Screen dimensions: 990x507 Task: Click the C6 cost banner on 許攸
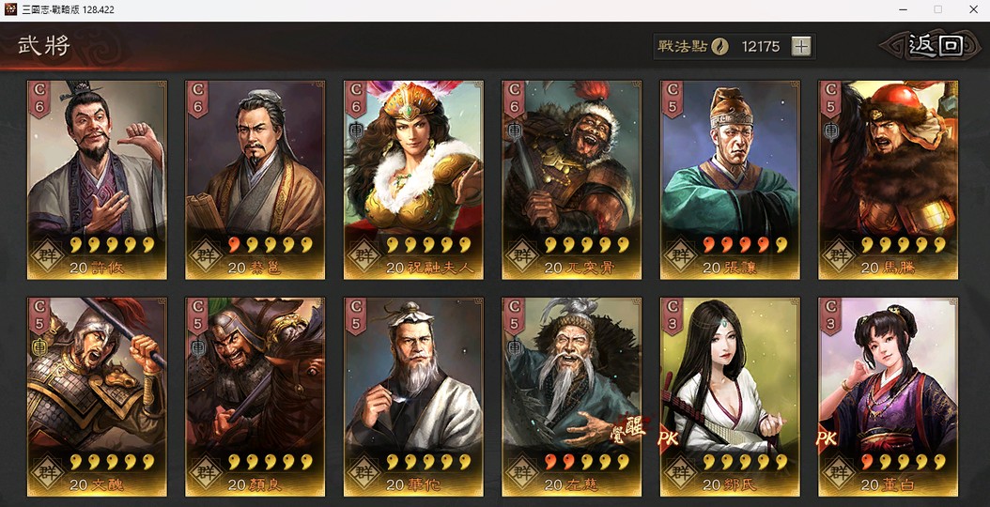39,100
